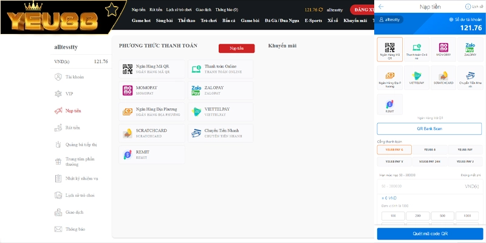486x243 pixels.
Task: Select YEU88 PAY G payment gateway
Action: [394, 149]
